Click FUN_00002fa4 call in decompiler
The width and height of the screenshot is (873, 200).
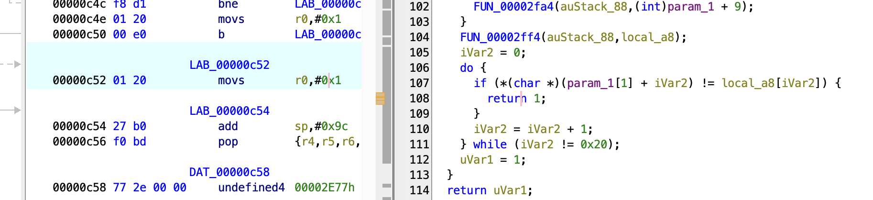(x=513, y=7)
